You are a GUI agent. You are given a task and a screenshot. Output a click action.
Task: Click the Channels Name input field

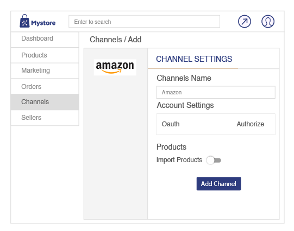216,92
